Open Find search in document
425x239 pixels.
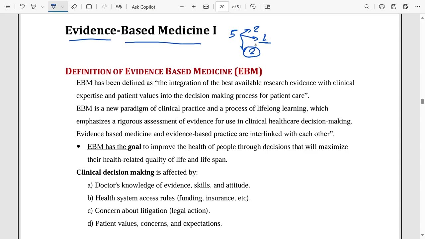point(367,7)
